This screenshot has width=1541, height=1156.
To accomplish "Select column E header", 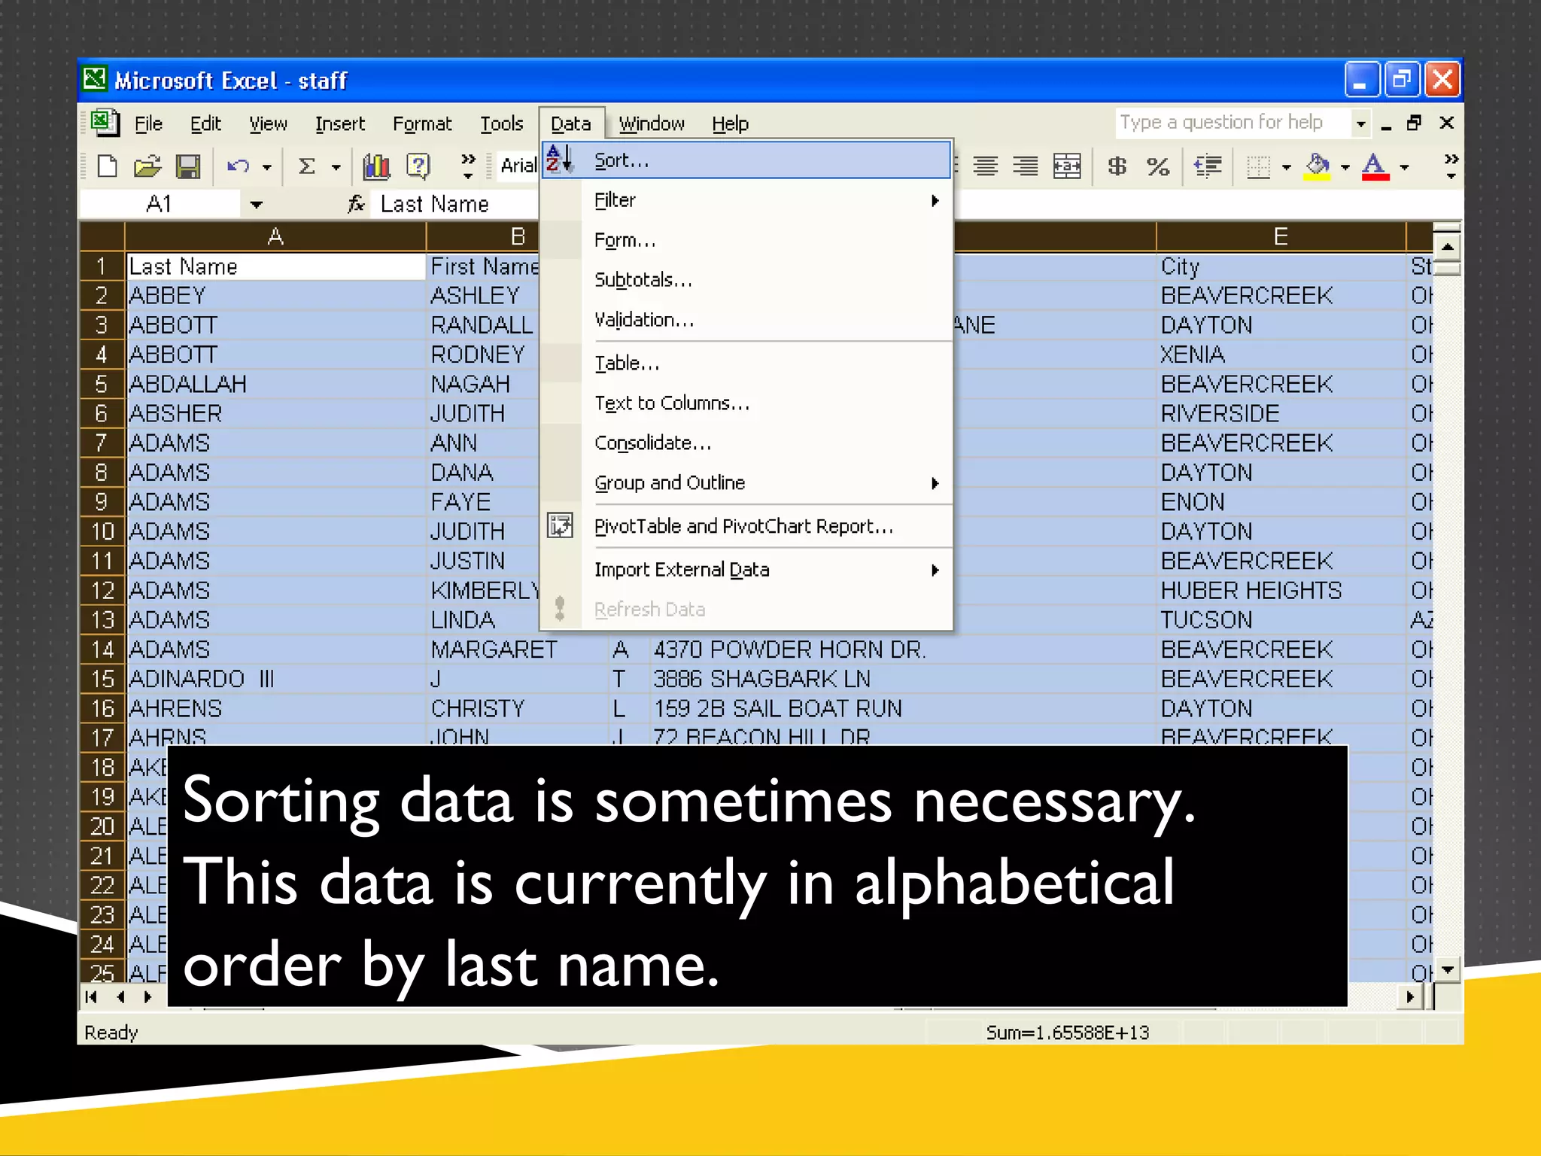I will pyautogui.click(x=1280, y=236).
